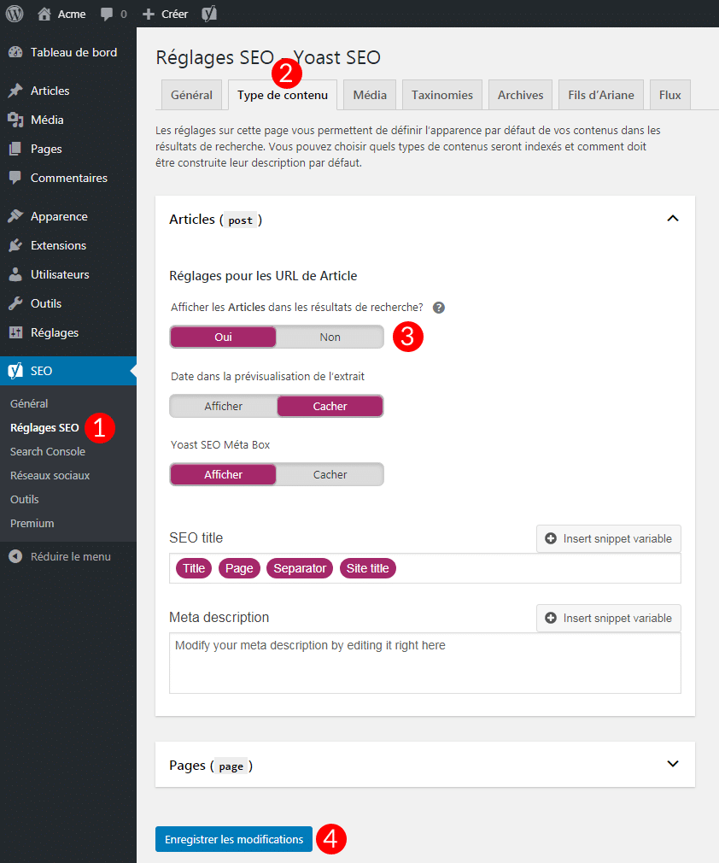Open the Flux tab
The width and height of the screenshot is (719, 863).
[x=670, y=95]
